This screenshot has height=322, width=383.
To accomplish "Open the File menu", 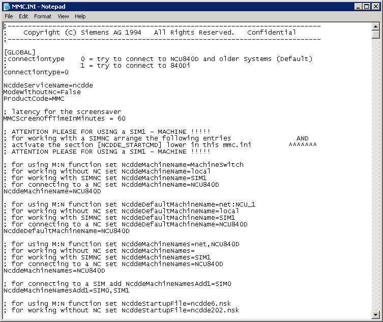I will point(9,16).
